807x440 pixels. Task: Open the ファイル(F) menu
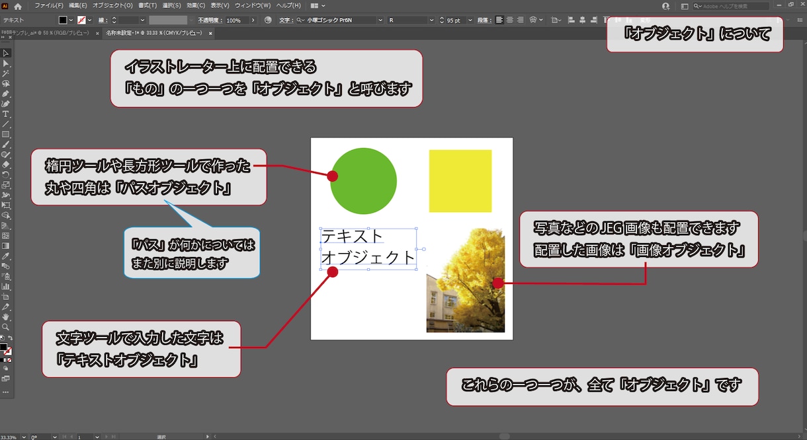coord(49,5)
